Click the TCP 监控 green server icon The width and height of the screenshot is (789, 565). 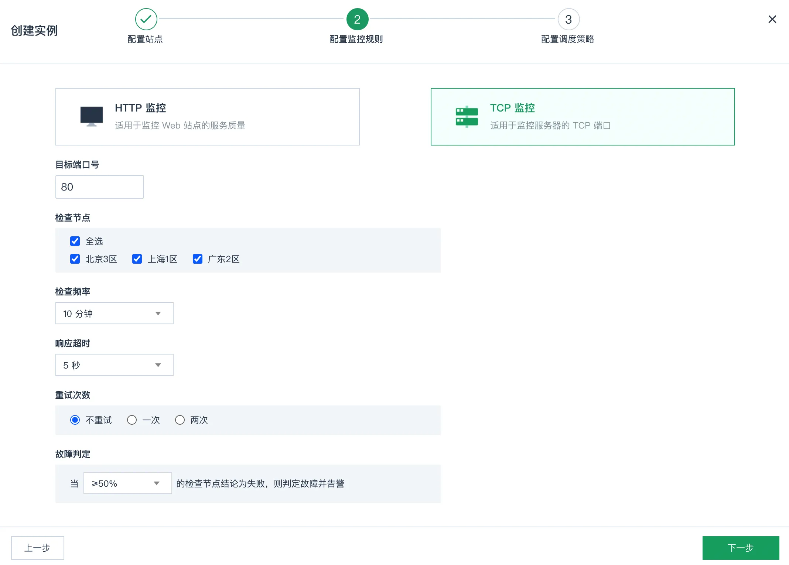467,116
